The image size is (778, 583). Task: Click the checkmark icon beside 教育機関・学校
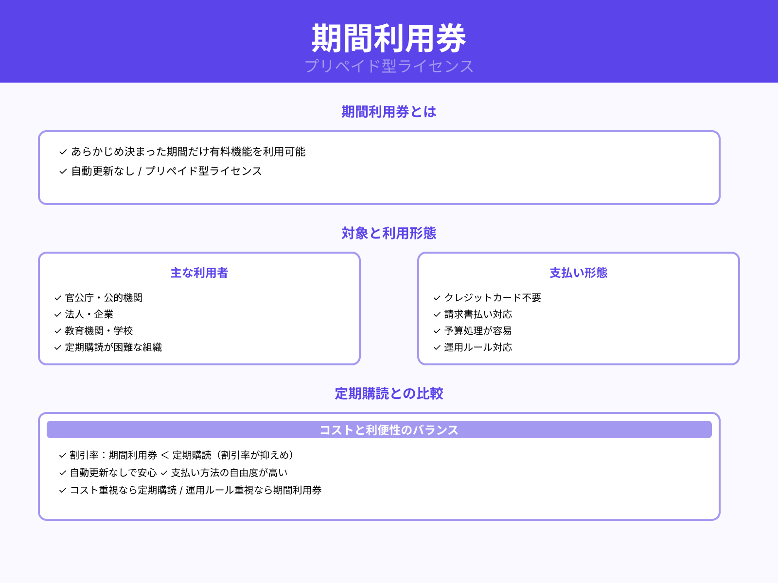coord(56,331)
